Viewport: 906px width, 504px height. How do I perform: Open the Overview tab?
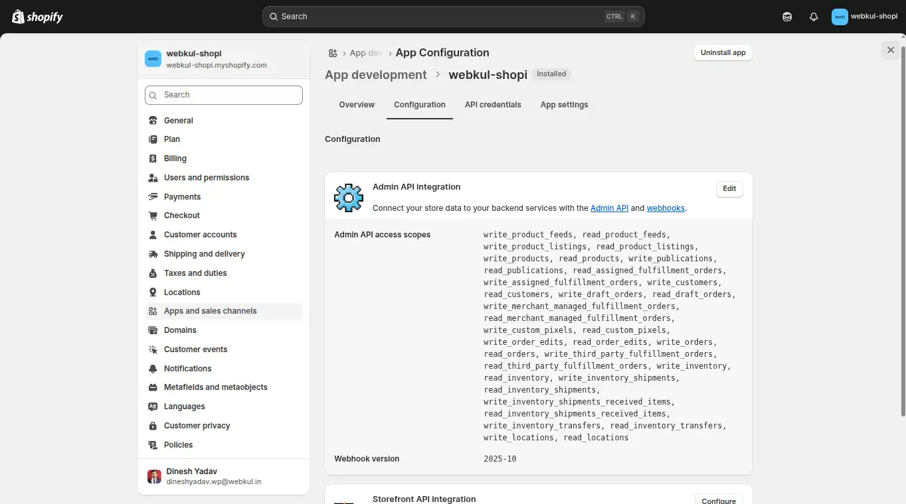[x=357, y=104]
